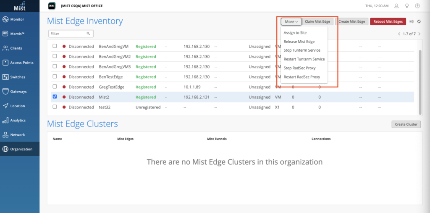Click the BenAndGregVM2 name
The image size is (430, 213).
click(115, 57)
